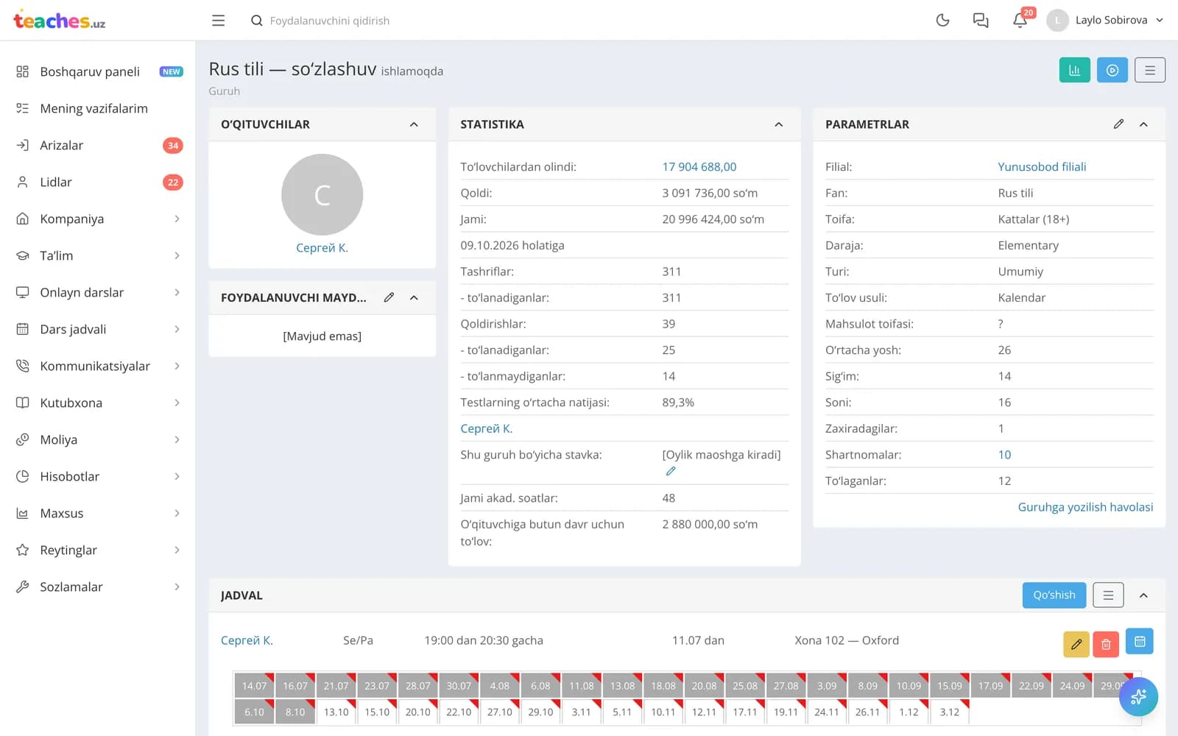This screenshot has height=736, width=1178.
Task: Edit schedule row with yellow pencil button
Action: (x=1076, y=645)
